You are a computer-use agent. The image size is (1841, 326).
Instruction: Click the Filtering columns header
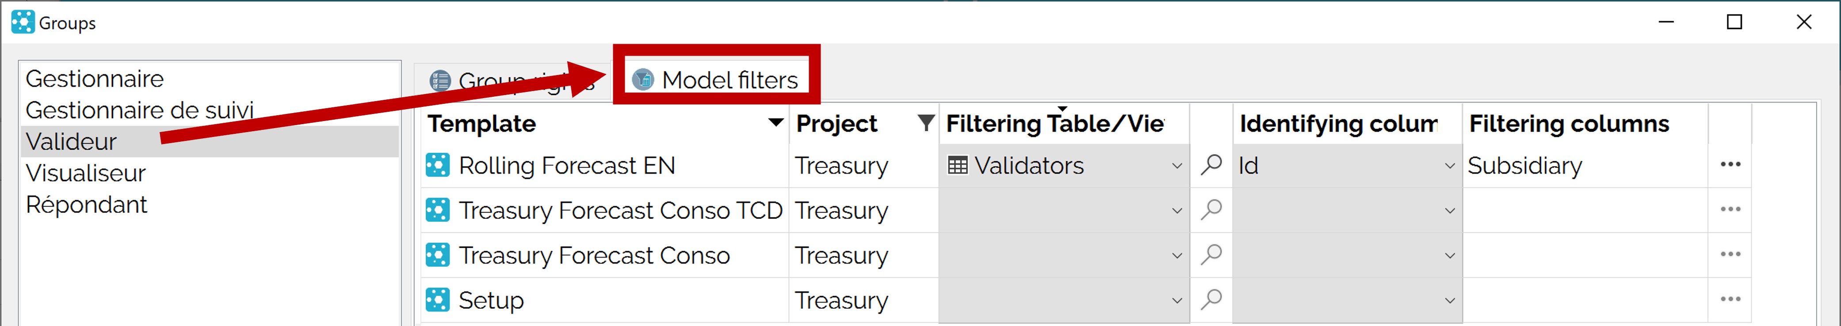(1569, 123)
